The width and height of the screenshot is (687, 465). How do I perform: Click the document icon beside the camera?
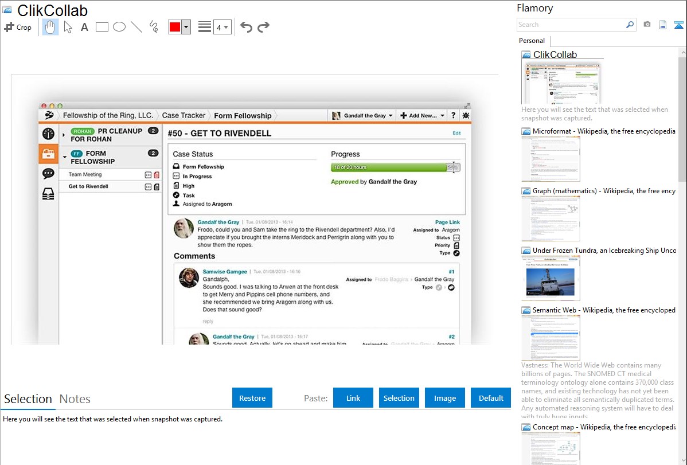point(663,25)
